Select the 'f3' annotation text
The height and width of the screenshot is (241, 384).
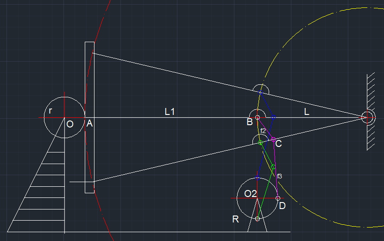click(x=279, y=176)
